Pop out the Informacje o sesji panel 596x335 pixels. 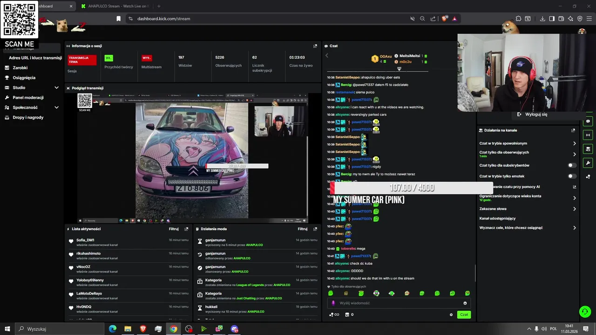coord(315,46)
